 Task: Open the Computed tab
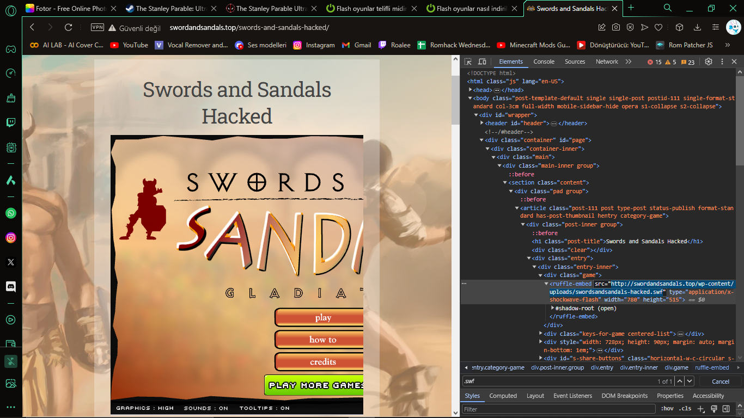[503, 396]
